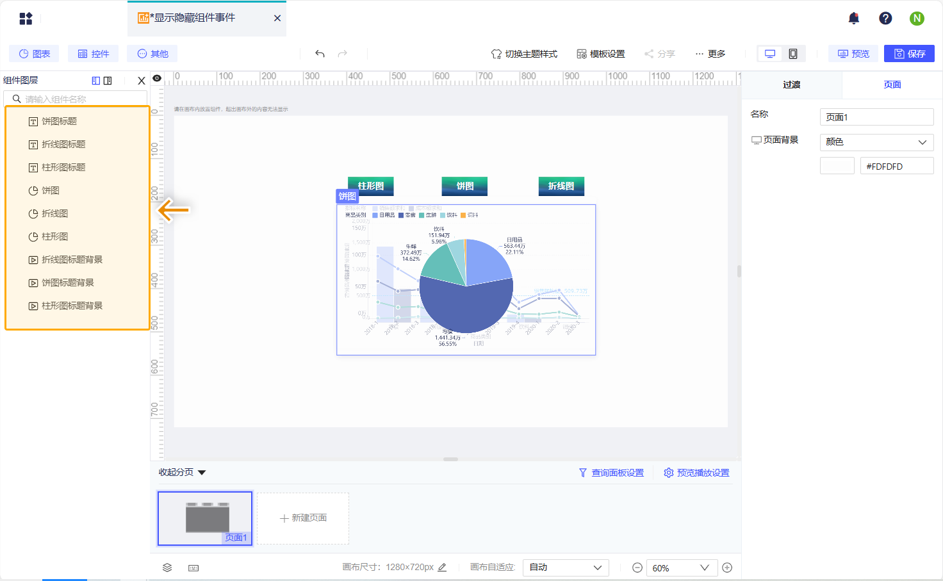Click the 预览 preview button
This screenshot has width=943, height=581.
click(854, 54)
